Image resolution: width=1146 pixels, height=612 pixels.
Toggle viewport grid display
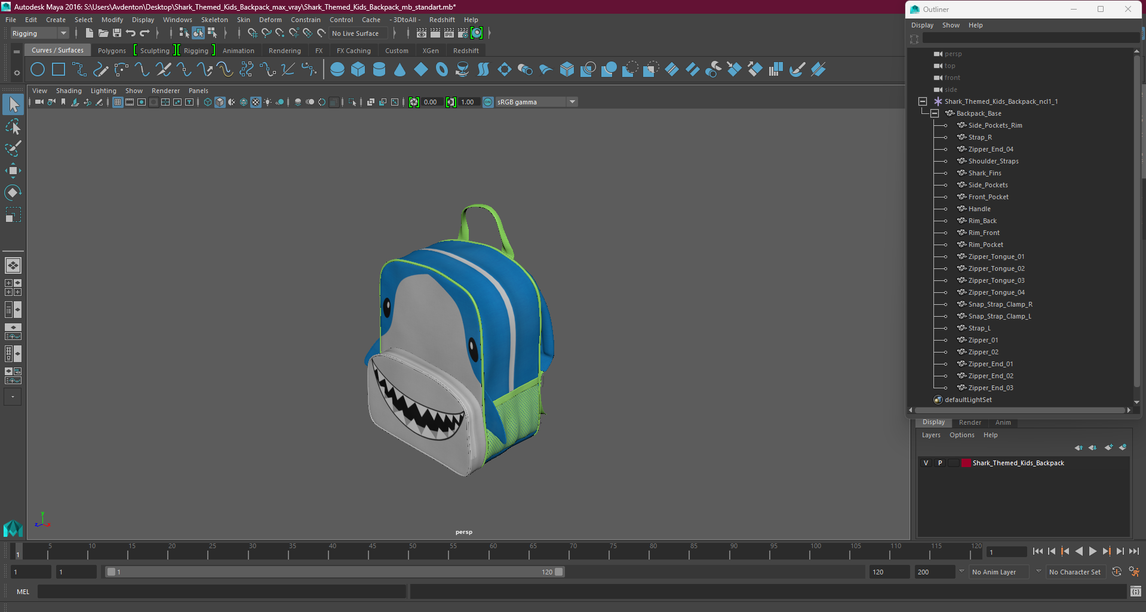118,102
